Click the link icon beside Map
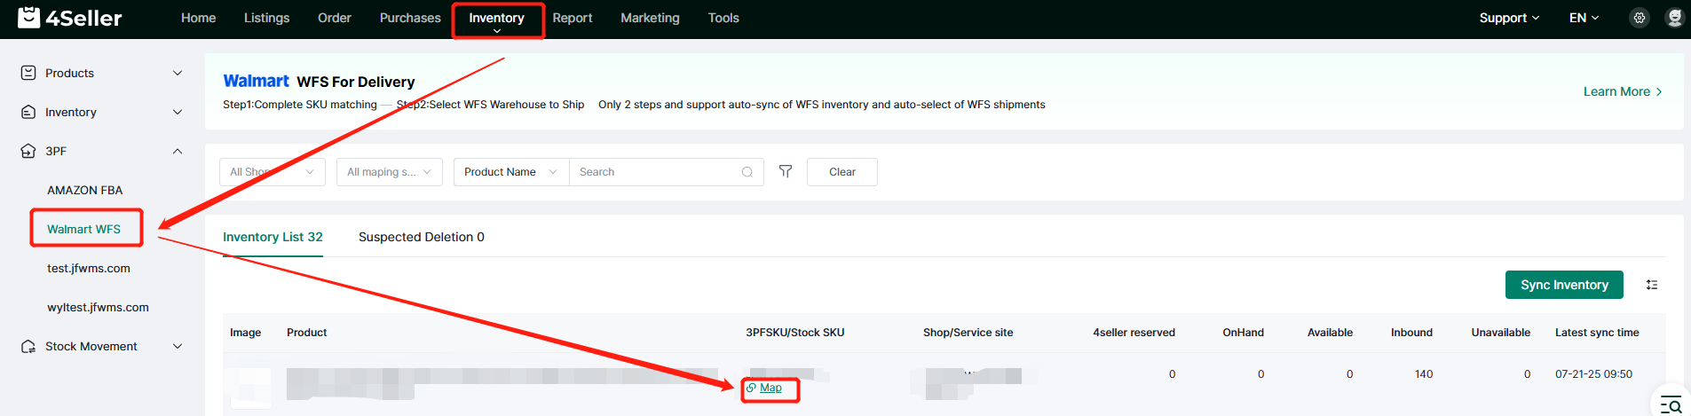Image resolution: width=1691 pixels, height=416 pixels. (x=751, y=388)
